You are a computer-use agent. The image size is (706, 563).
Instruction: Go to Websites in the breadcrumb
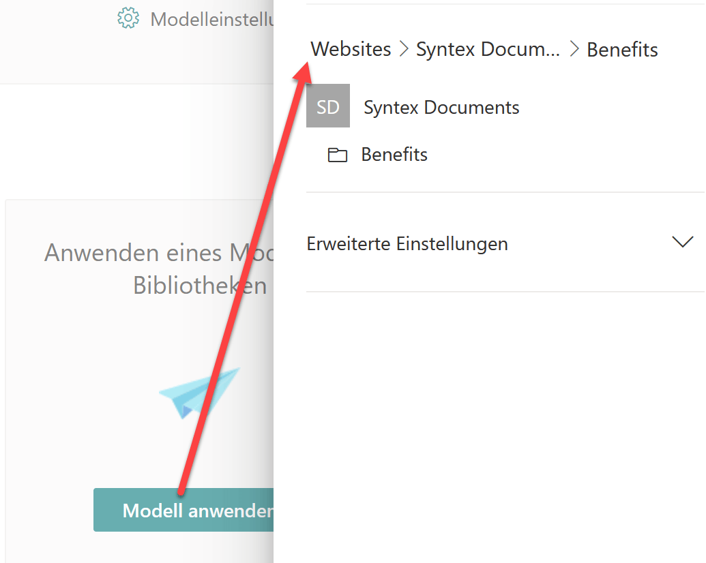(x=351, y=49)
